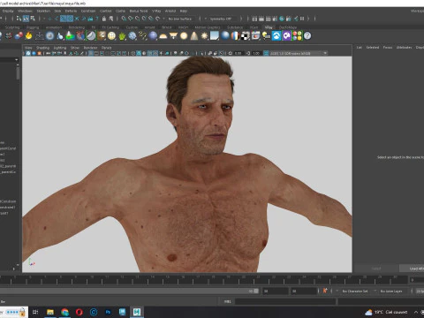Create a V-Ray dome light from shelf
Screen dimensions: 424x318
[163, 36]
